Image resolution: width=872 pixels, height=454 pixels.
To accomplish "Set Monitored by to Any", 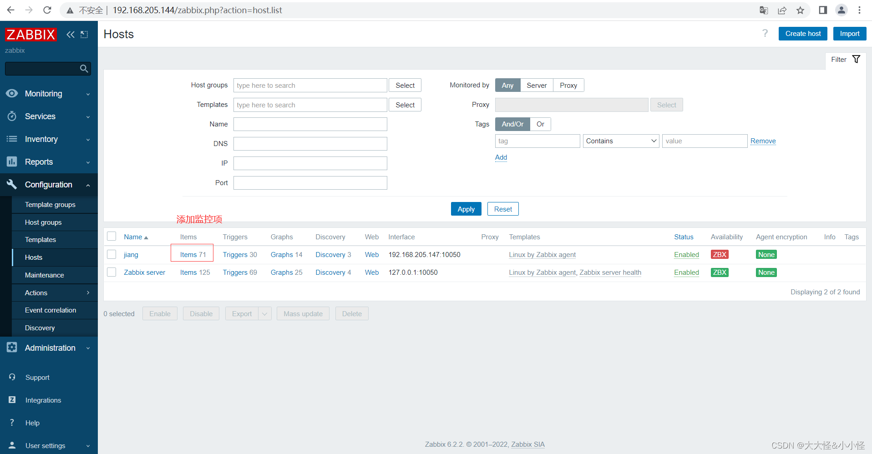I will pyautogui.click(x=508, y=85).
